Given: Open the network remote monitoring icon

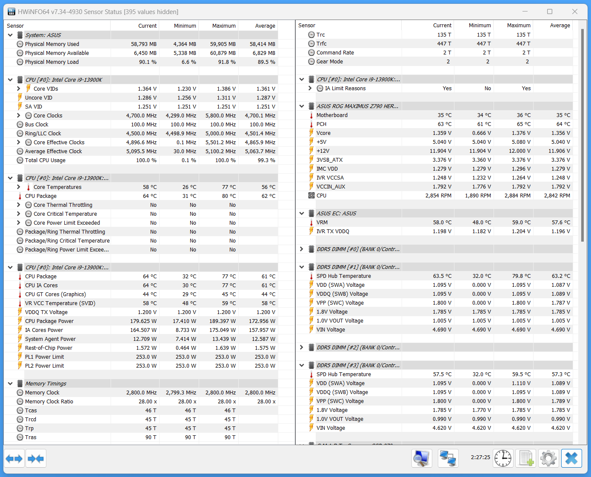Looking at the screenshot, I should (x=448, y=458).
